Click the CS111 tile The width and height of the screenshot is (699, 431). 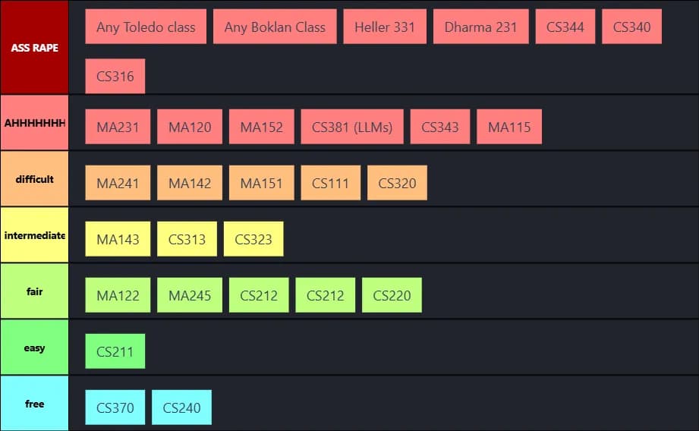tap(330, 183)
